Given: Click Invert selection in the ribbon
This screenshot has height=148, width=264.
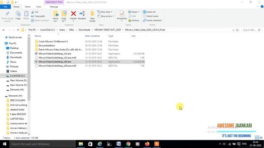Looking at the screenshot, I should click(x=152, y=21).
